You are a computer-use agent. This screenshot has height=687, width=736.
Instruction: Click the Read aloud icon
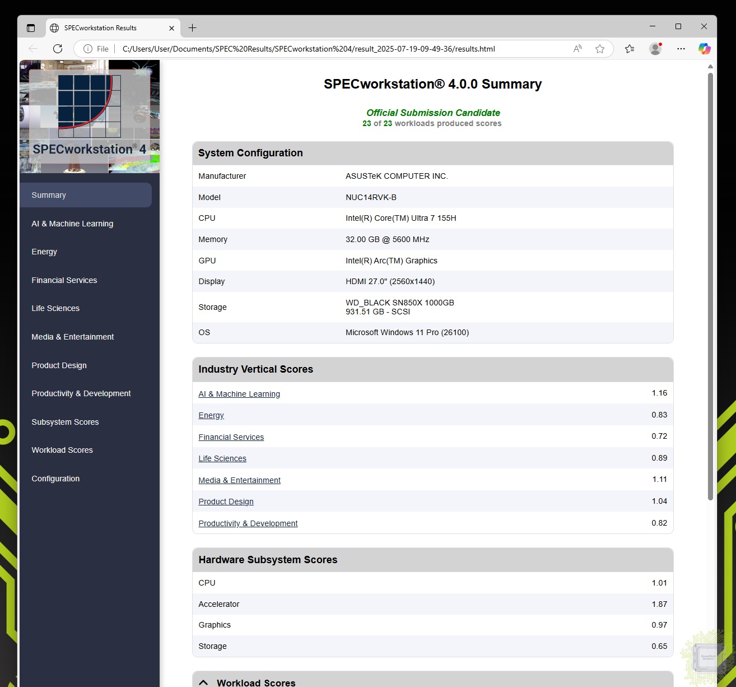pos(577,49)
